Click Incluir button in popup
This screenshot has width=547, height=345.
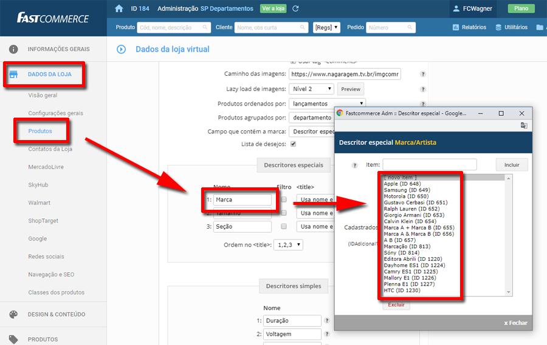coord(512,165)
